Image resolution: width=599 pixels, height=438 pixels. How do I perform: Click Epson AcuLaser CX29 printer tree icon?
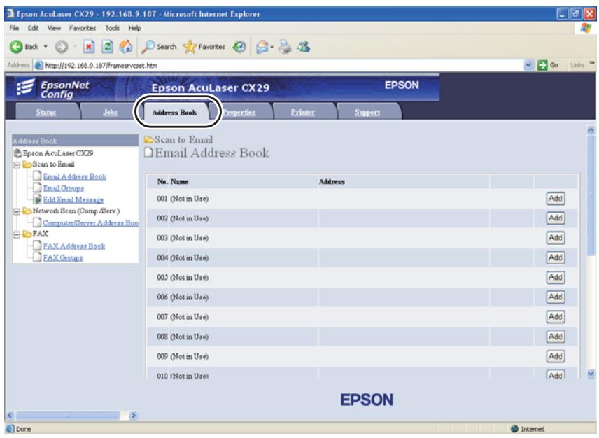17,153
